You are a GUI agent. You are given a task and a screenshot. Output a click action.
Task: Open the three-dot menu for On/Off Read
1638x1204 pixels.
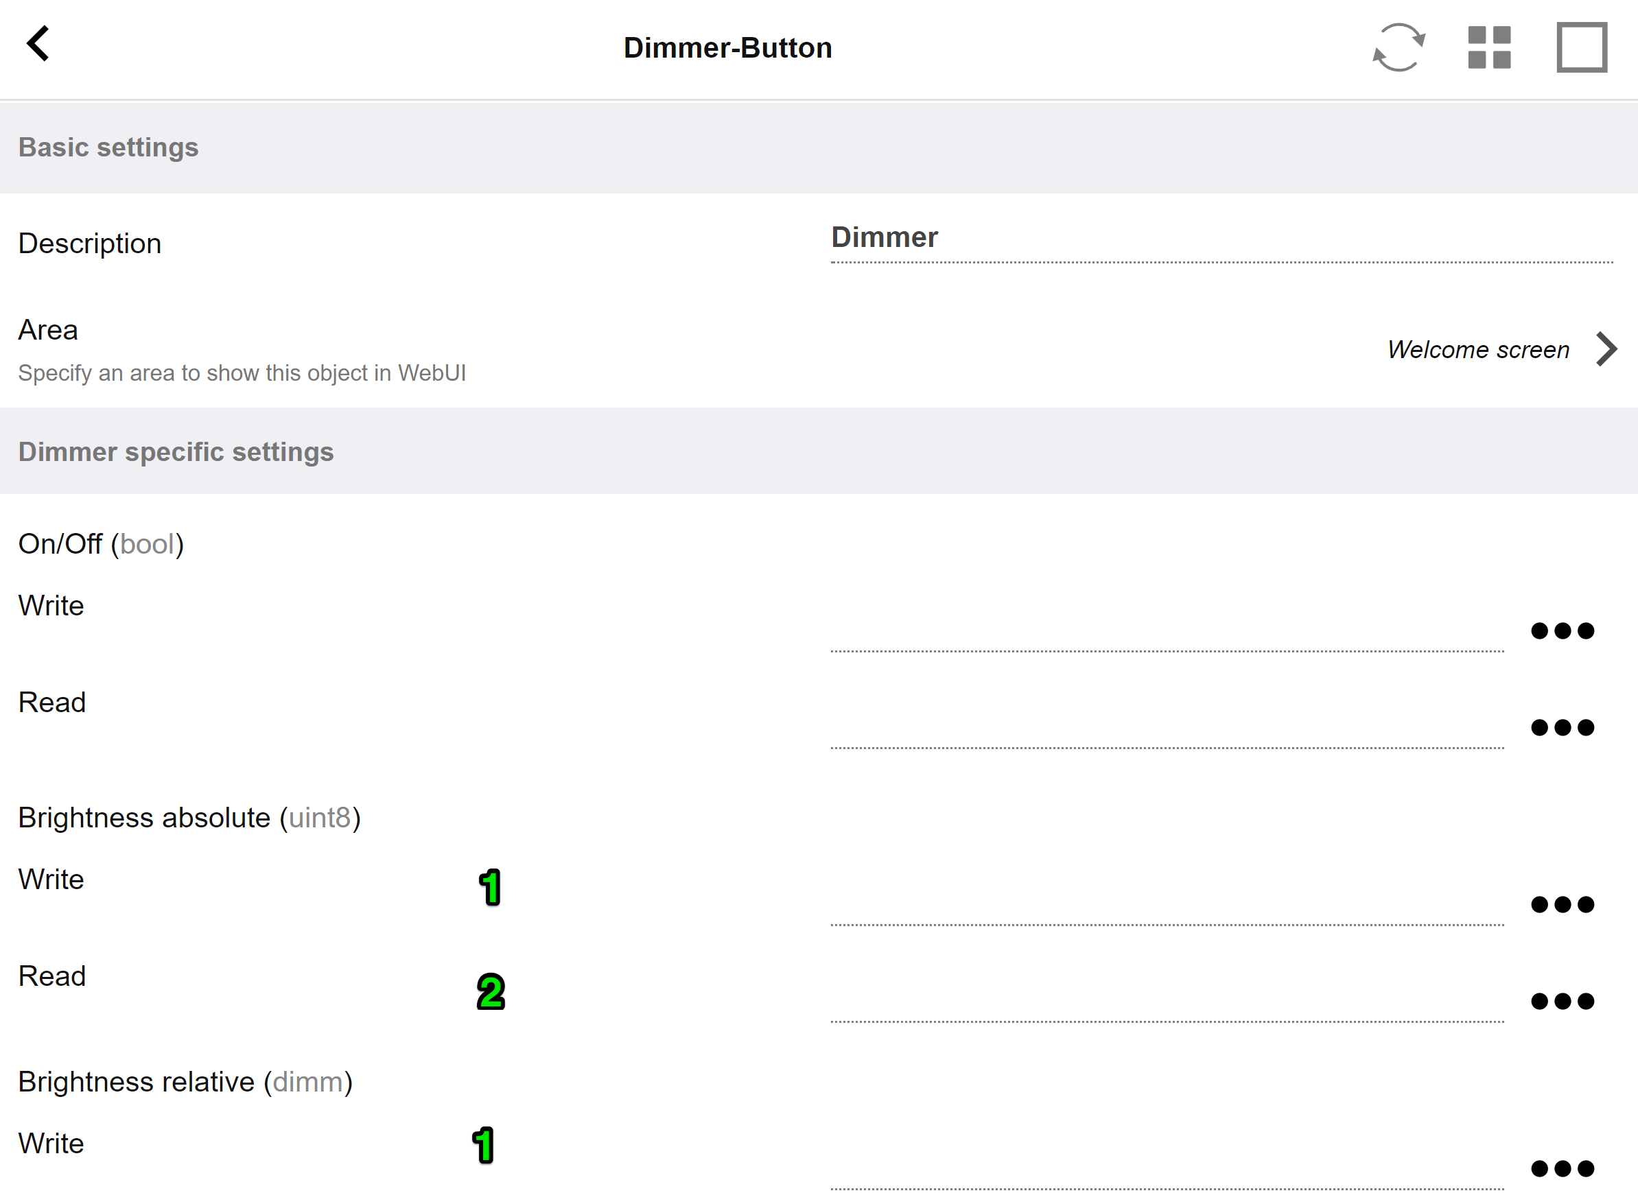pyautogui.click(x=1563, y=727)
